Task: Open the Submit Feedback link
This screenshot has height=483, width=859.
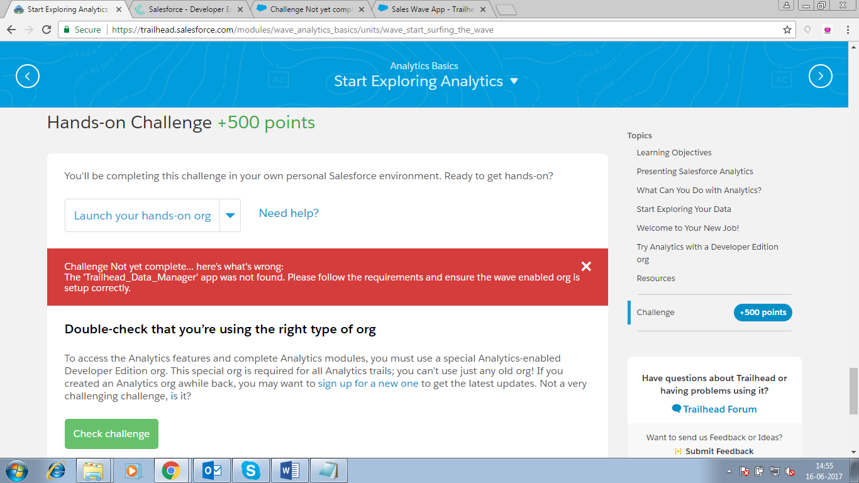Action: [x=719, y=451]
